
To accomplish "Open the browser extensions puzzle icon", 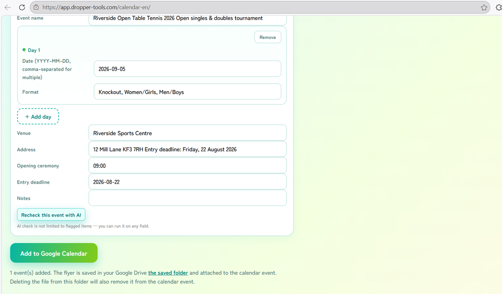I will tap(499, 8).
